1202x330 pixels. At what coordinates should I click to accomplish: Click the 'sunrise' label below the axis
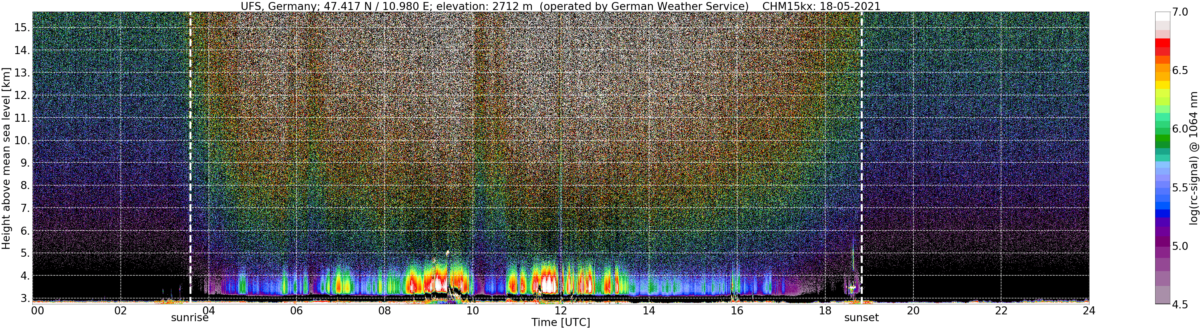189,318
